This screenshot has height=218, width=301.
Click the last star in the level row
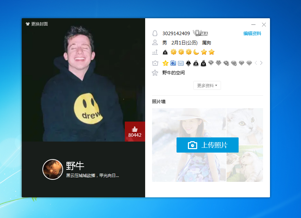pos(212,52)
